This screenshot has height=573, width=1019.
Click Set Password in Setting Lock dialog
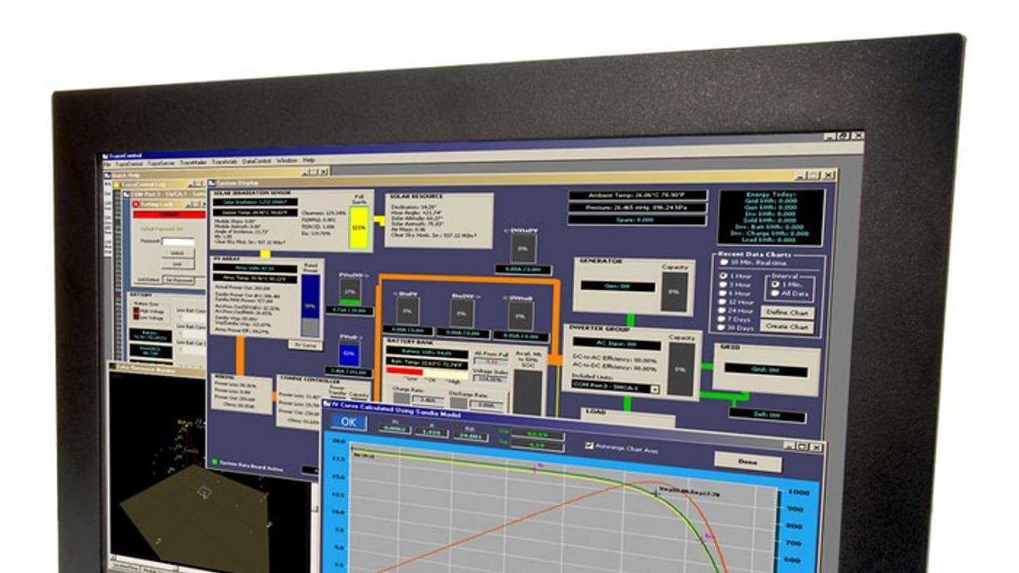point(179,280)
